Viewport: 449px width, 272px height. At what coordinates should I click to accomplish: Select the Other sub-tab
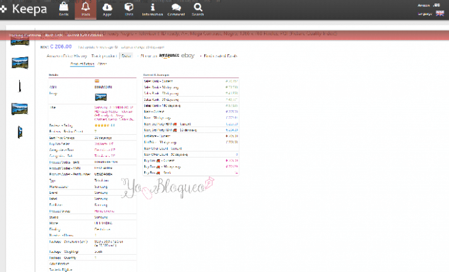(x=102, y=63)
